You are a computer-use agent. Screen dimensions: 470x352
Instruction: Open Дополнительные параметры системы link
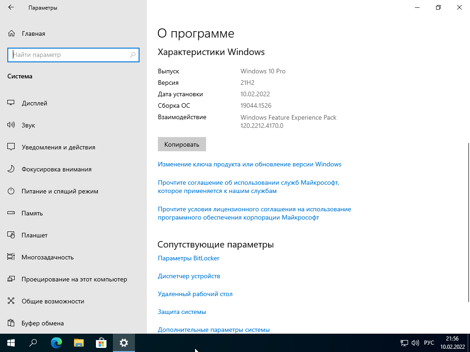coord(214,330)
